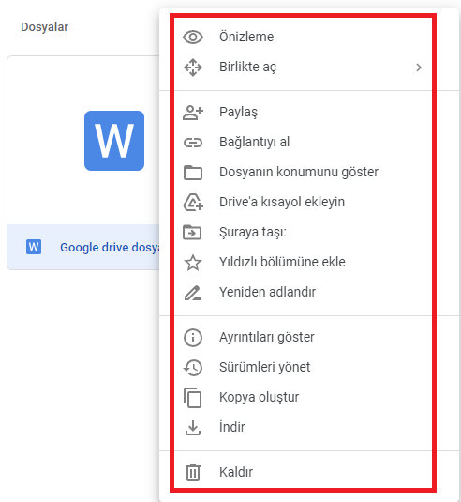Screen dimensions: 461x502
Task: Click the small Word icon in the file label
Action: (34, 247)
